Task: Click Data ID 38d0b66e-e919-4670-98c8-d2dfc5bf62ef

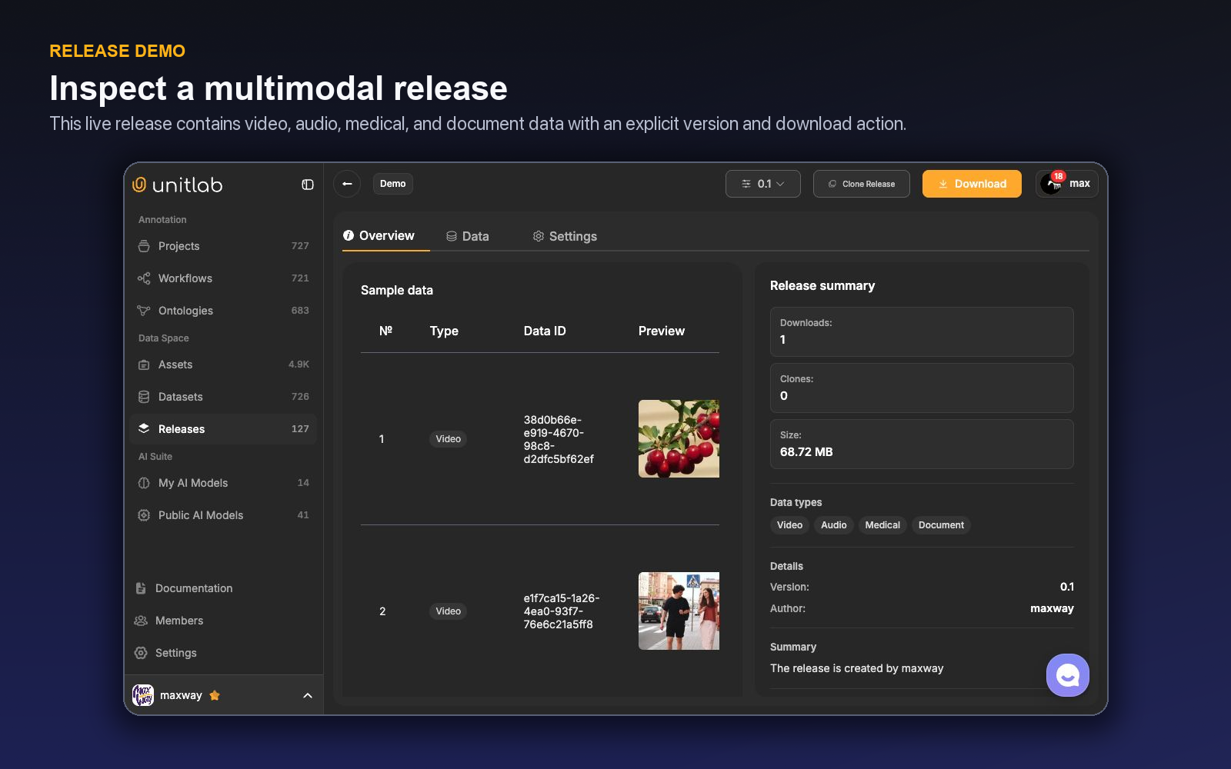Action: [559, 439]
